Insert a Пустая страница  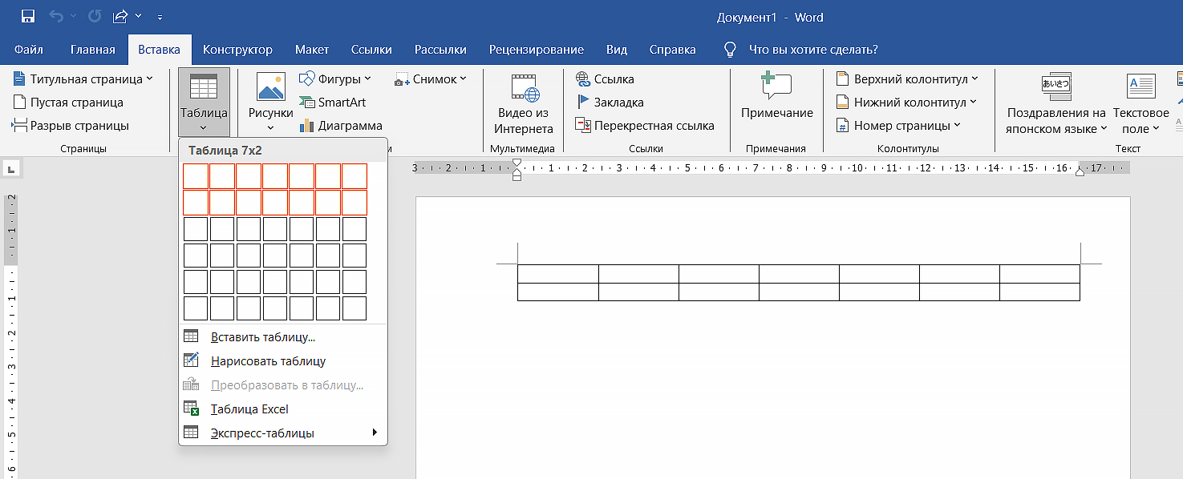68,103
